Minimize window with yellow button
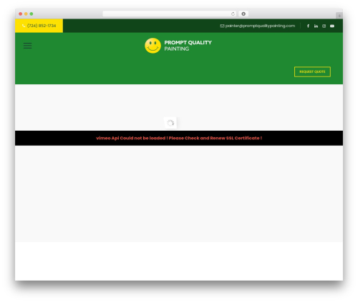 pyautogui.click(x=26, y=14)
